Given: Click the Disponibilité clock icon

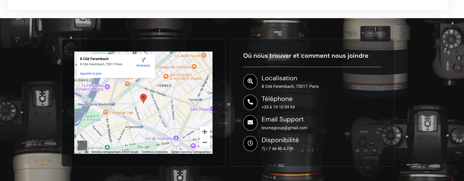Looking at the screenshot, I should pos(250,143).
